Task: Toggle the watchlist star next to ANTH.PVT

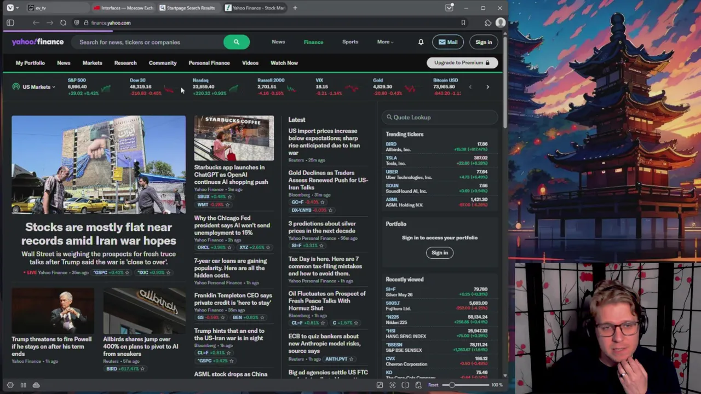Action: [352, 359]
